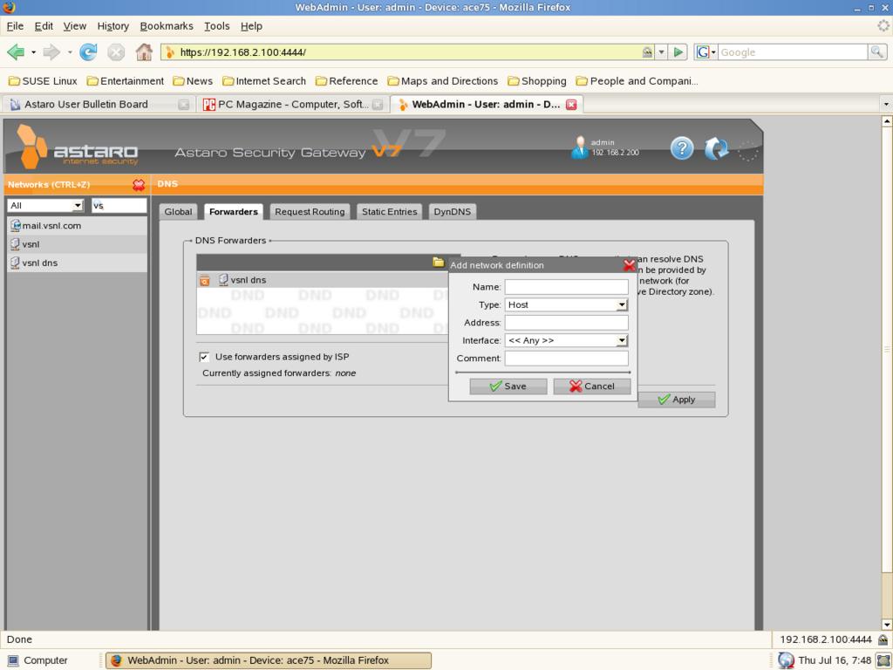The width and height of the screenshot is (893, 670).
Task: Remove vsnl dns forwarder with trash icon
Action: (x=204, y=280)
